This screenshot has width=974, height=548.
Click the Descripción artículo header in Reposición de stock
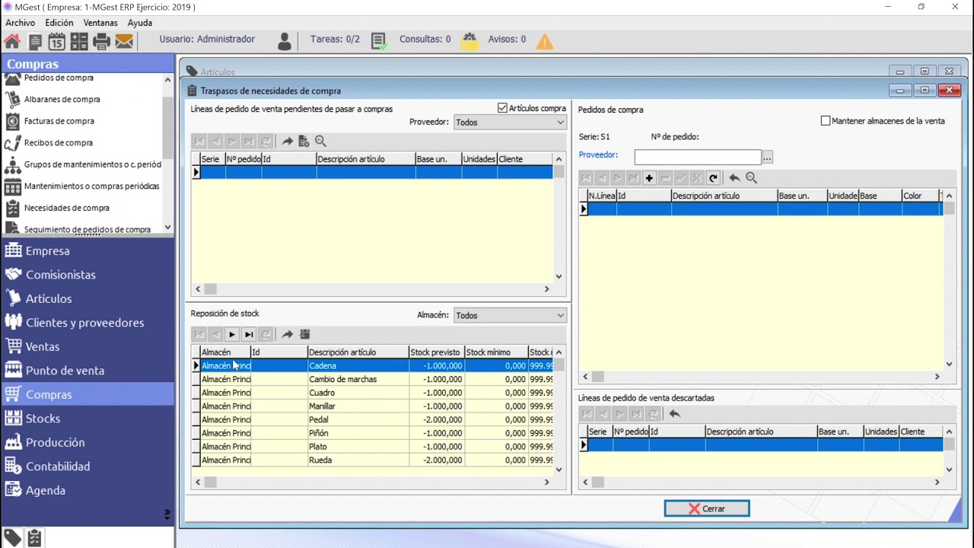pyautogui.click(x=358, y=352)
